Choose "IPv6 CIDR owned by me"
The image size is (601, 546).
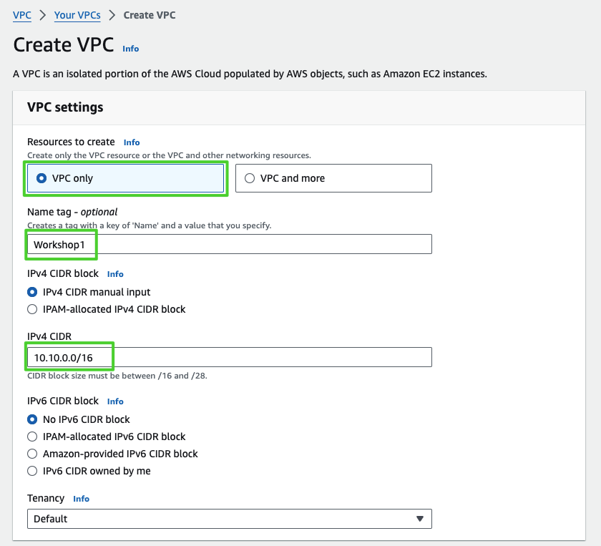pyautogui.click(x=31, y=471)
